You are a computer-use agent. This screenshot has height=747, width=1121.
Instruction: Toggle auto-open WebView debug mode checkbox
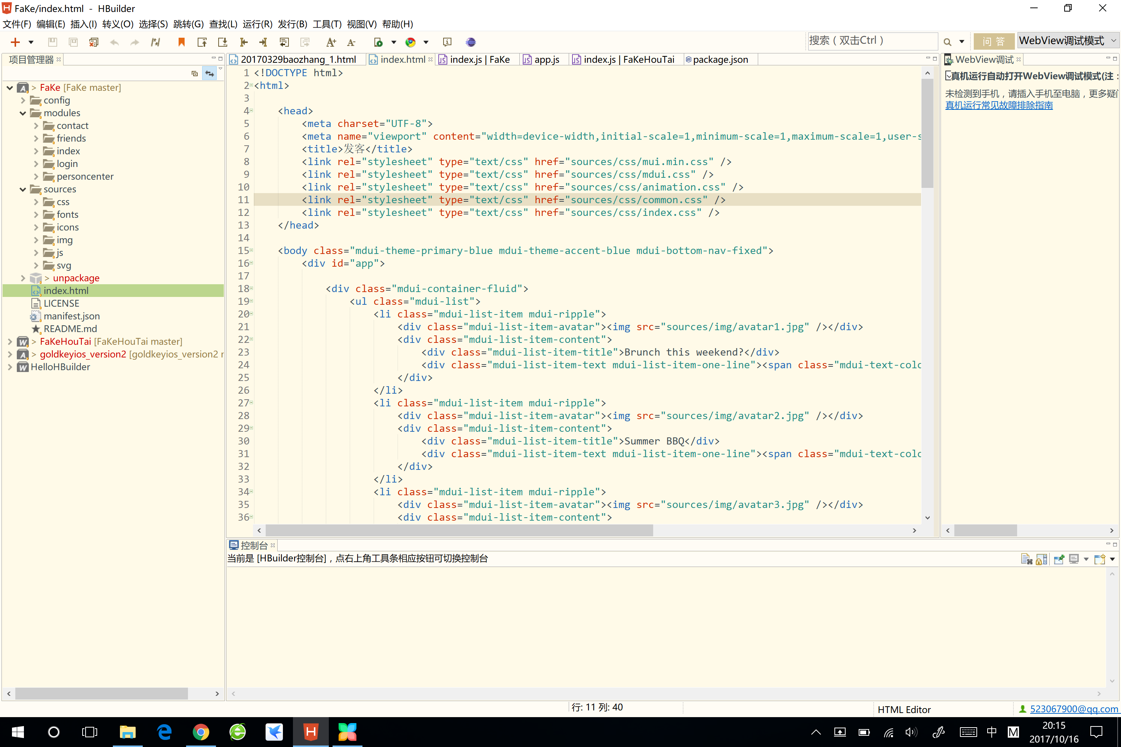coord(948,76)
